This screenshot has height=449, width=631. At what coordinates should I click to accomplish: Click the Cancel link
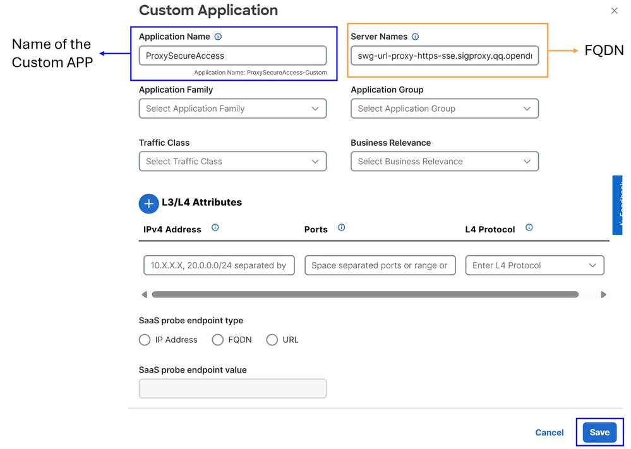[x=548, y=433]
